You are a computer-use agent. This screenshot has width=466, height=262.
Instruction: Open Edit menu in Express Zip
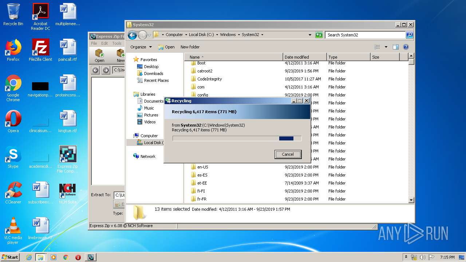coord(104,43)
